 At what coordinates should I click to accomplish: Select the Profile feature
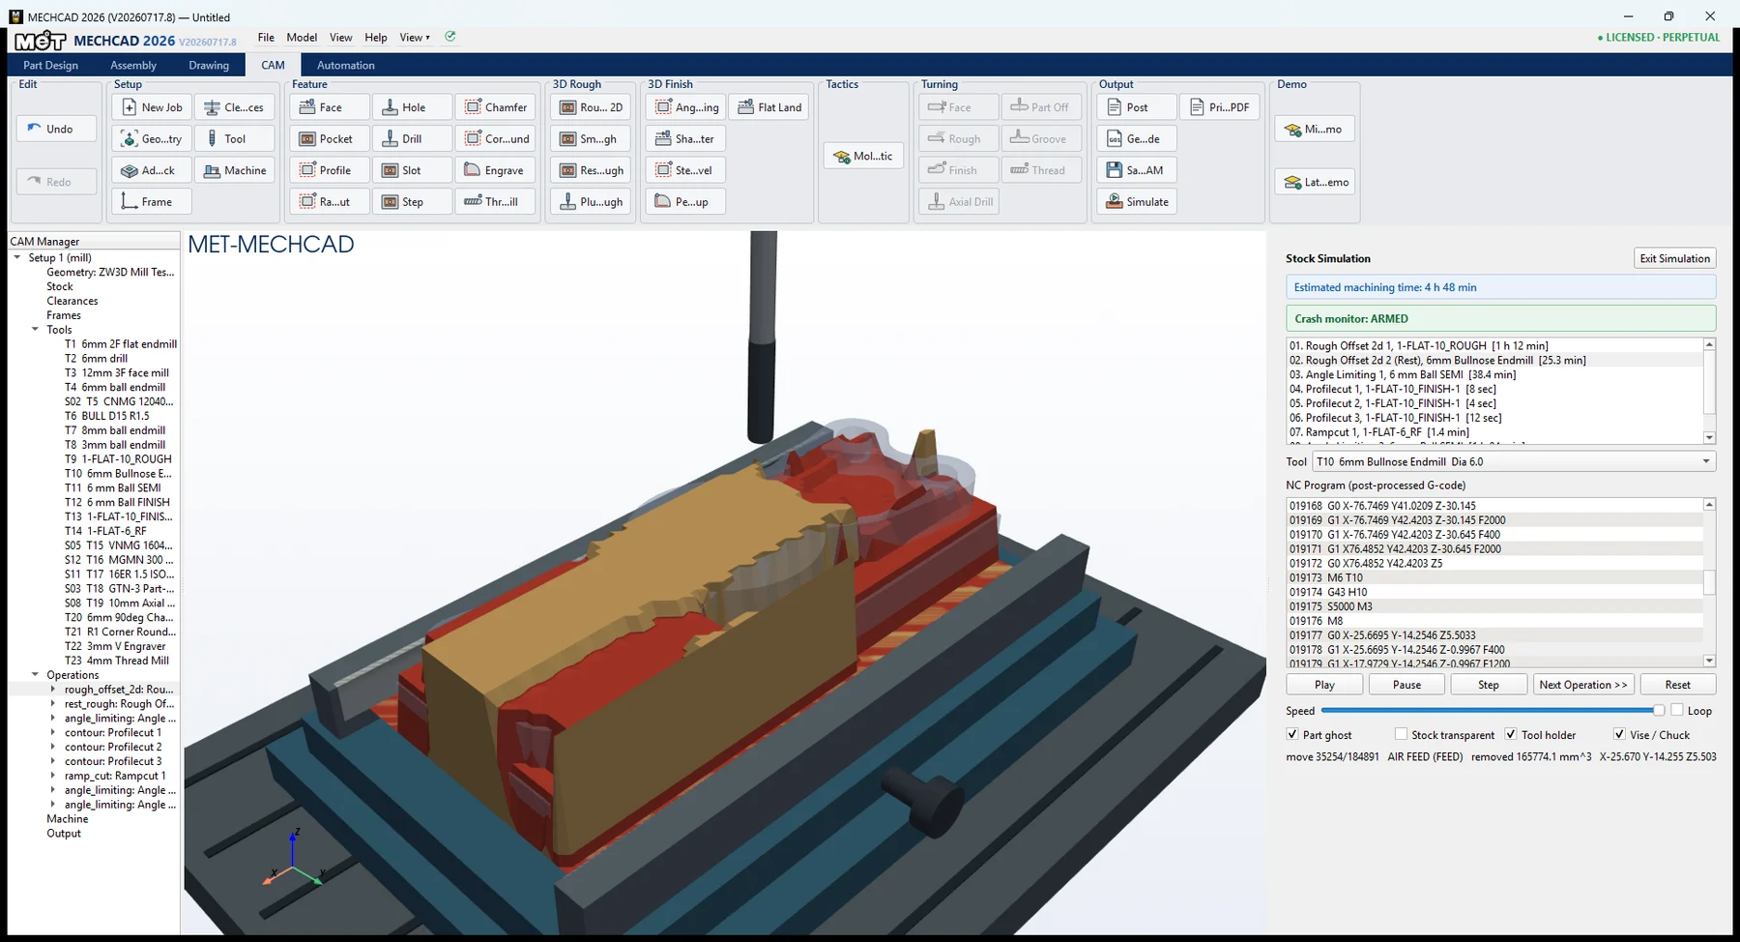click(x=330, y=170)
